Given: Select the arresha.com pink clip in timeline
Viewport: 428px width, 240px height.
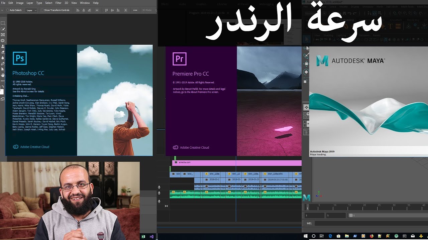Looking at the screenshot, I should (x=237, y=162).
